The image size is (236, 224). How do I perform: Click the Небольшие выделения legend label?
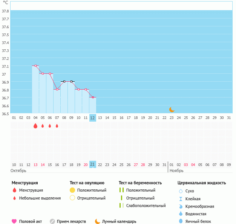pos(40,198)
